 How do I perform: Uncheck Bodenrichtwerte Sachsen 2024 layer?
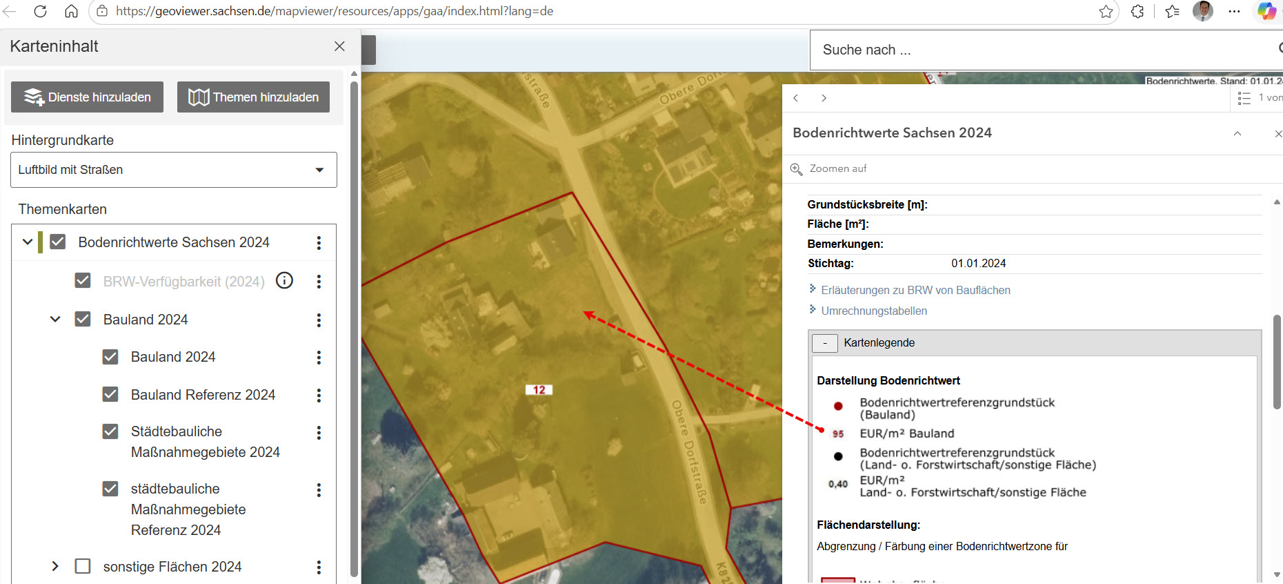pos(58,242)
